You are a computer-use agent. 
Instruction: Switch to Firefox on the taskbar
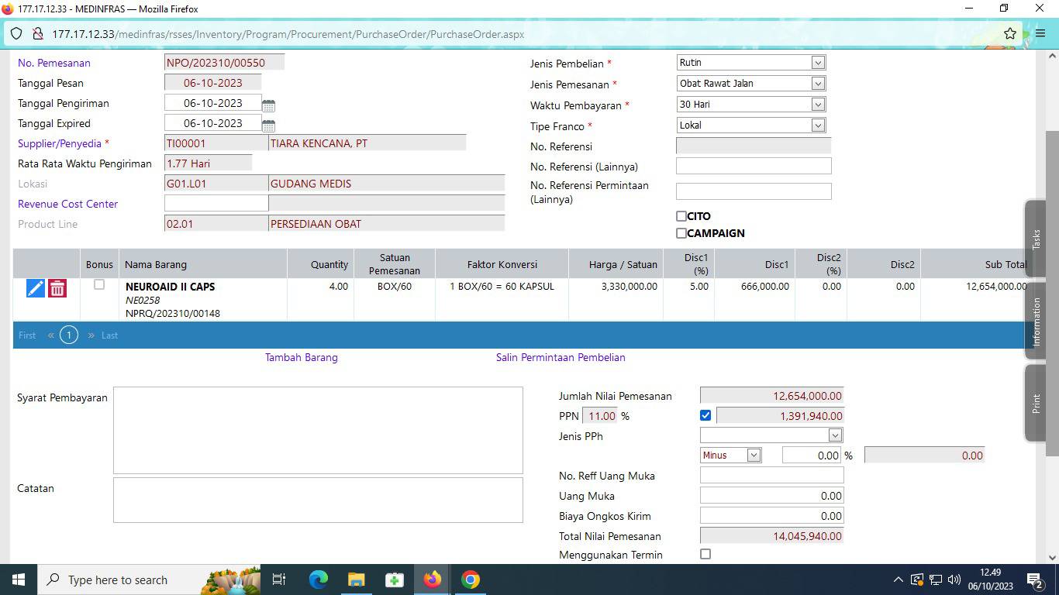432,580
